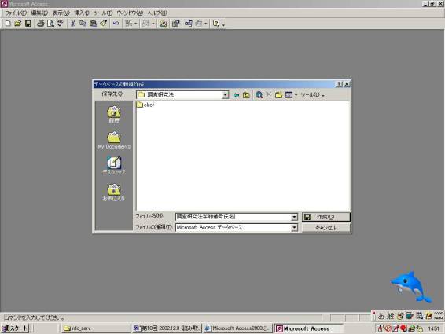The height and width of the screenshot is (334, 445).
Task: Click the Save floppy disk toolbar icon
Action: click(28, 24)
